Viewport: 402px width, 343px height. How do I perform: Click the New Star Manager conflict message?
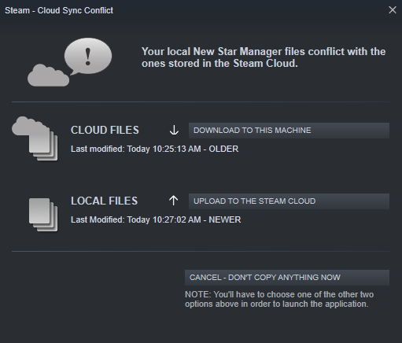(x=264, y=57)
